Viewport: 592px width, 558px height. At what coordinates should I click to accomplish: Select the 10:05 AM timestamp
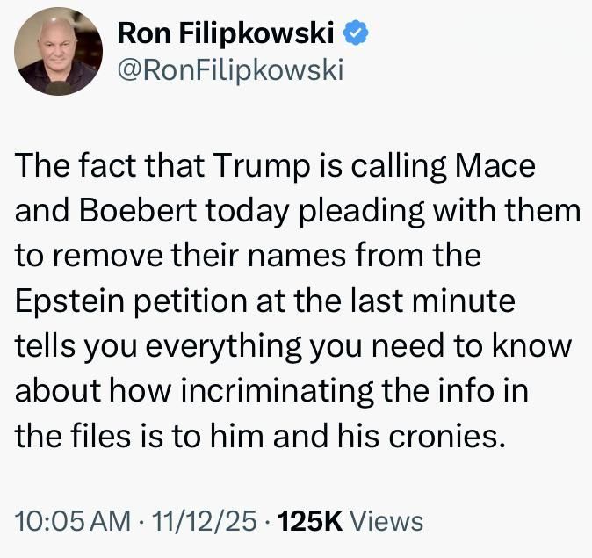(73, 521)
